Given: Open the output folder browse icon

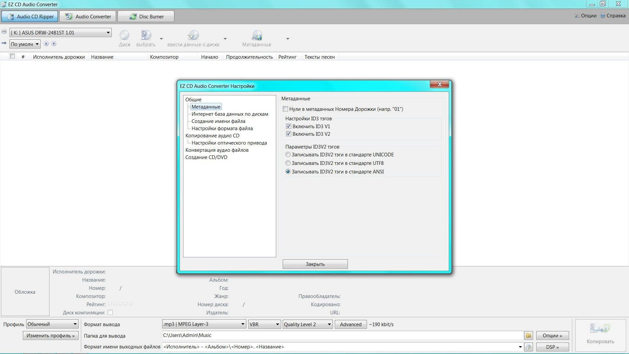Looking at the screenshot, I should point(528,335).
